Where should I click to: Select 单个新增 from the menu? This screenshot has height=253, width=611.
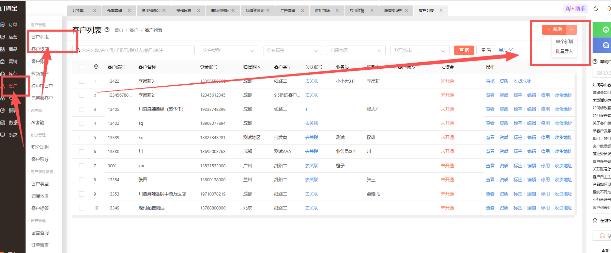(564, 41)
